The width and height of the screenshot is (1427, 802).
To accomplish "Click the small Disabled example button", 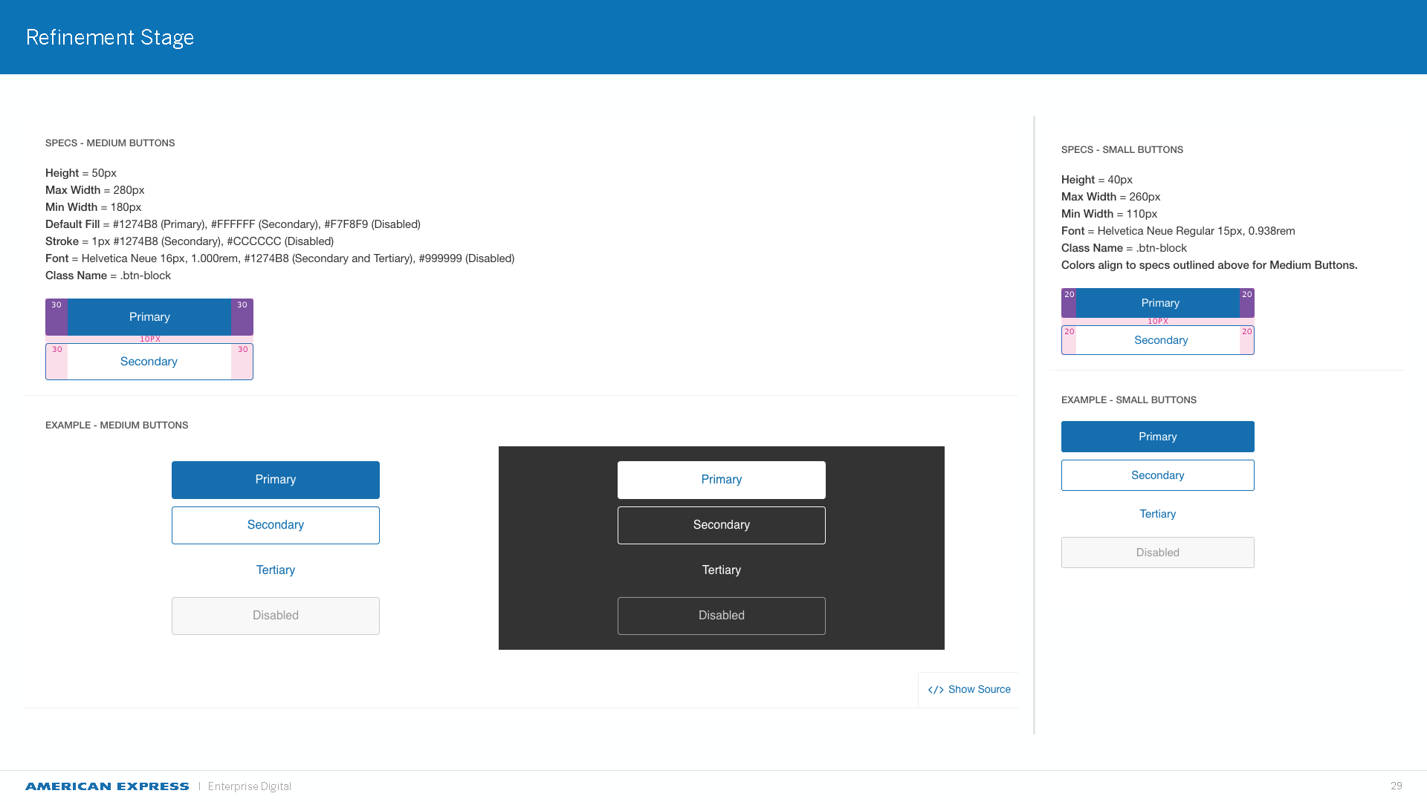I will tap(1157, 552).
